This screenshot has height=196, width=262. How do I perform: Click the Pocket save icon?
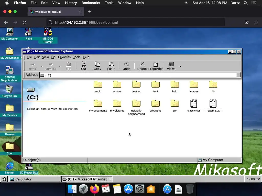pos(247,22)
